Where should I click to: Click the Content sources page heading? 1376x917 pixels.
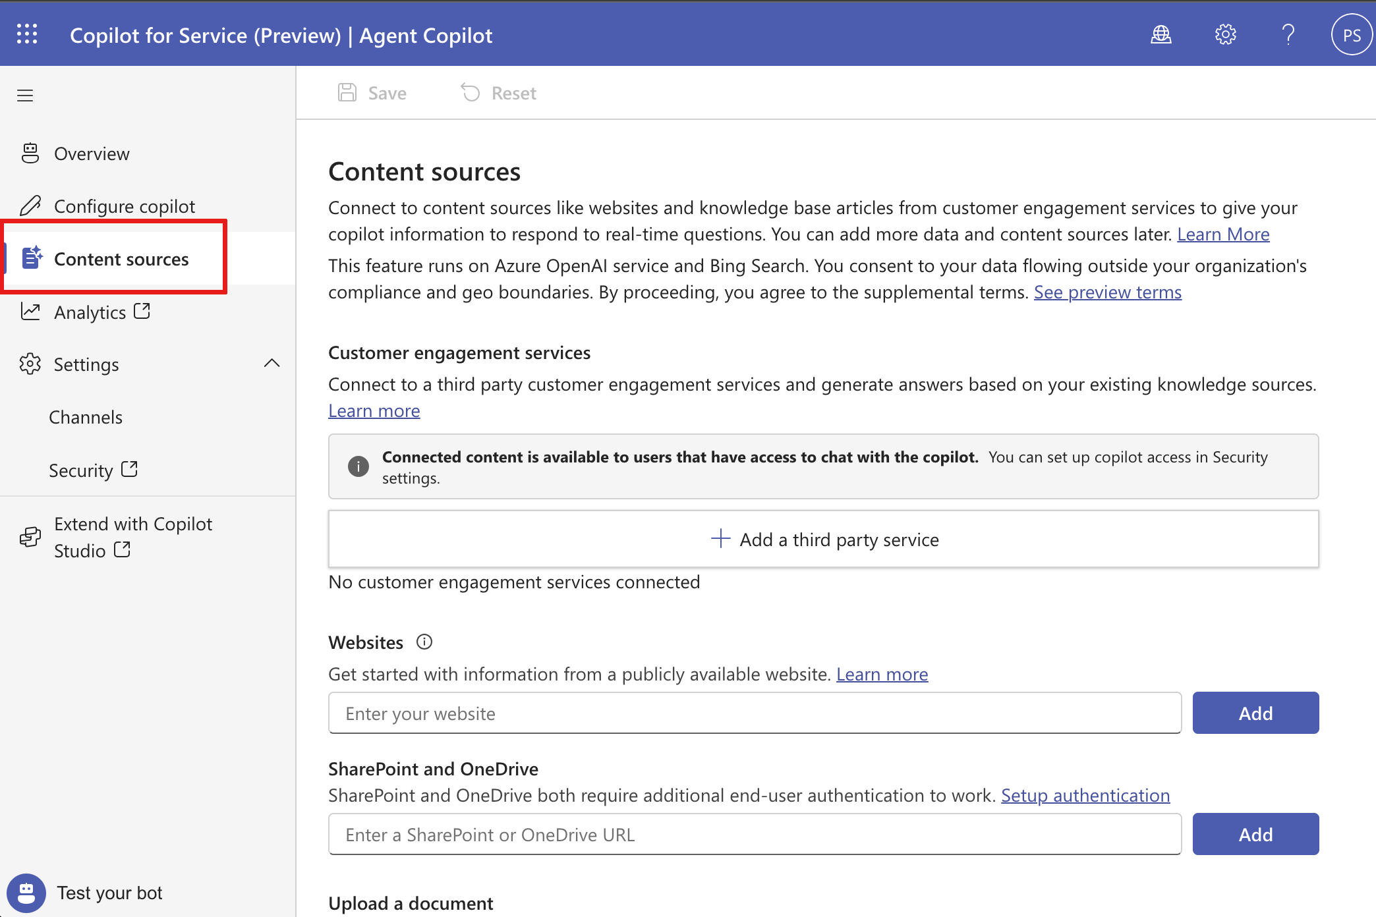coord(424,172)
